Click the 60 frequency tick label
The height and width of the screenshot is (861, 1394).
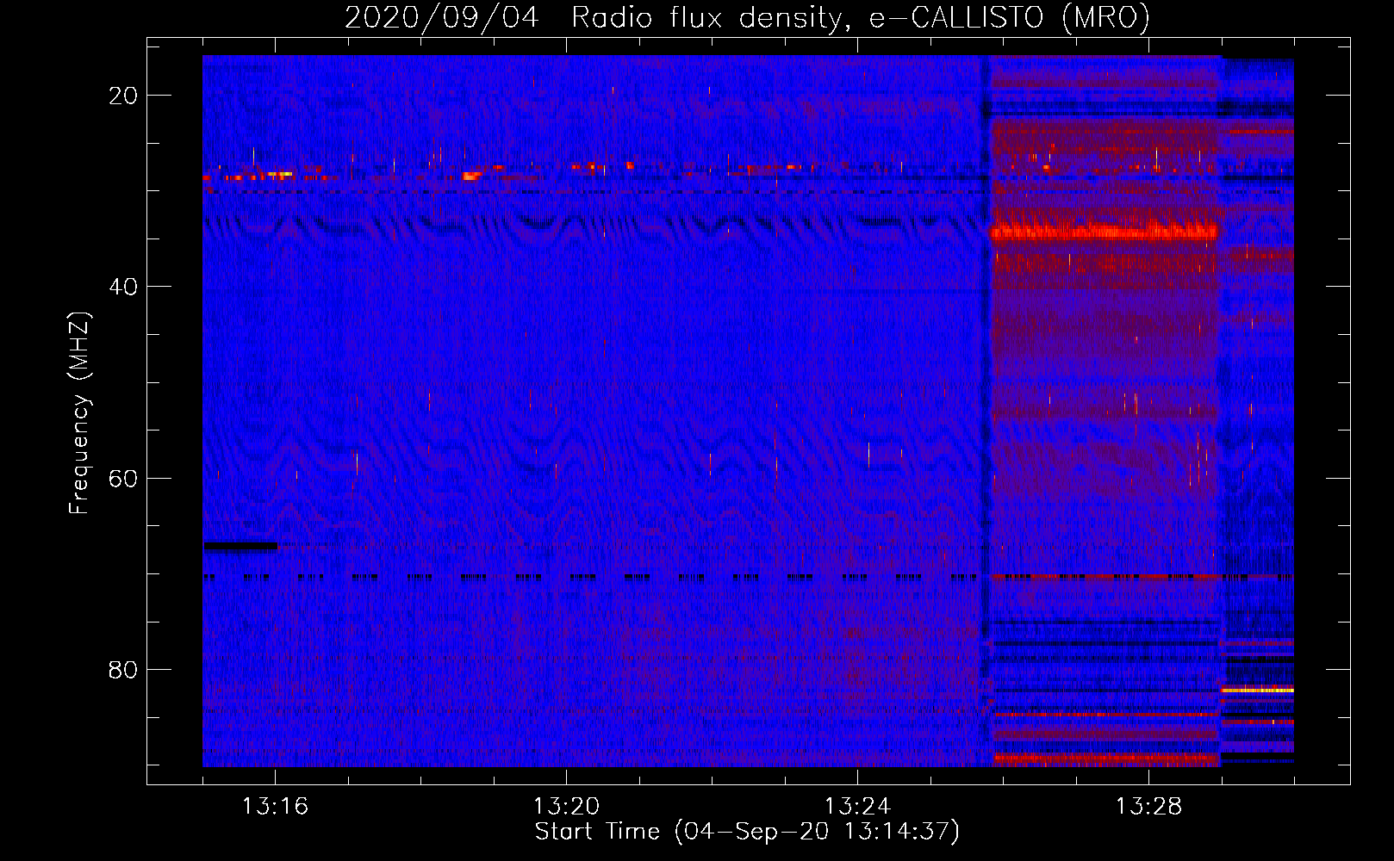[x=123, y=479]
